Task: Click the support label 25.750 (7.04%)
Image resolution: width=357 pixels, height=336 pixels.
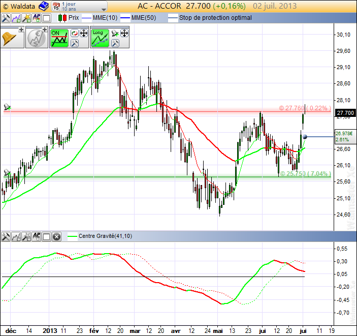Action: tap(305, 173)
